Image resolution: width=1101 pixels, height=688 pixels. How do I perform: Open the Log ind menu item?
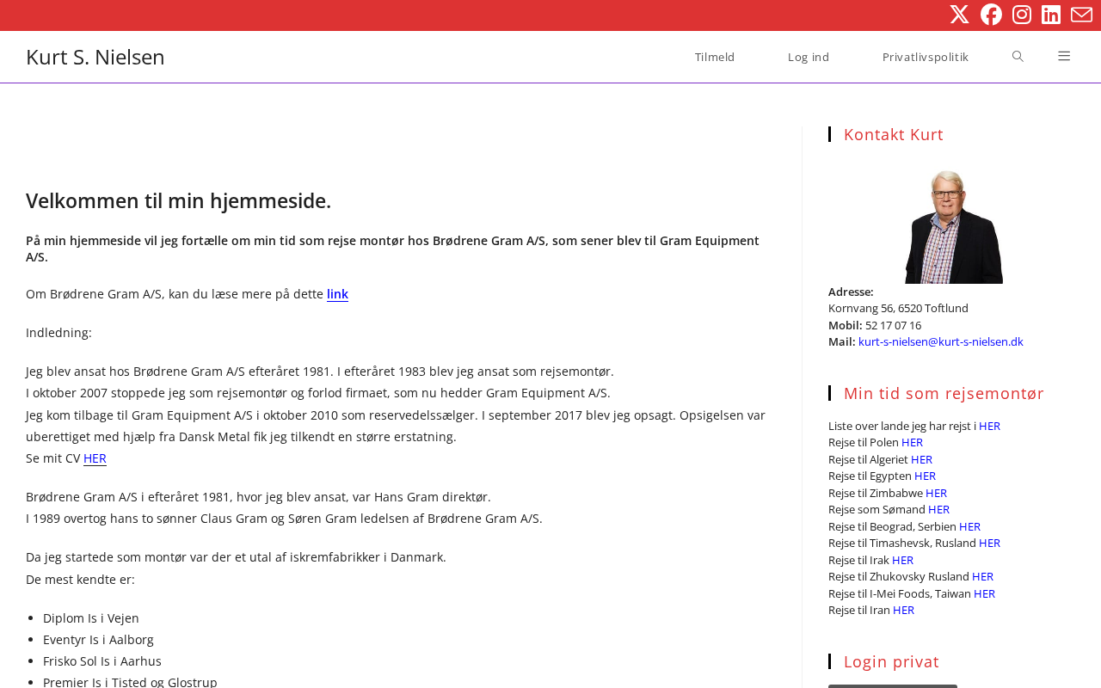809,57
